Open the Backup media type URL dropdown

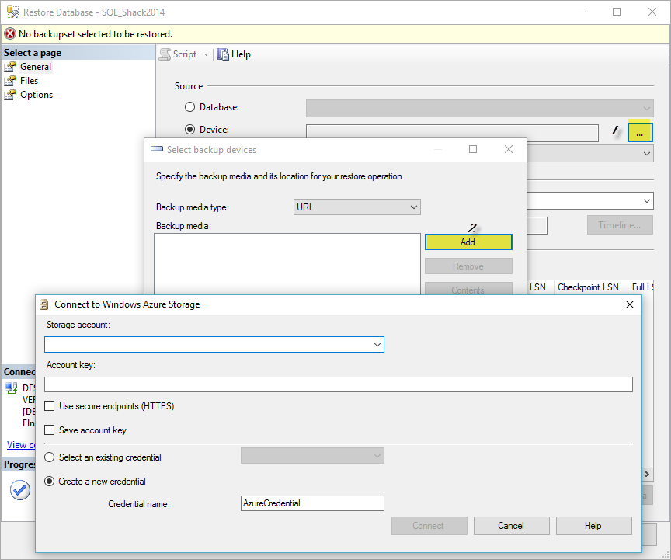[x=357, y=207]
